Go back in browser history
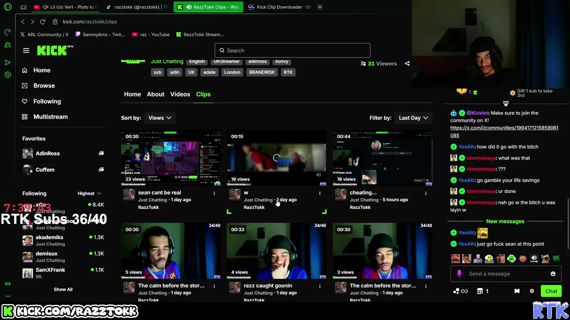 tap(23, 21)
